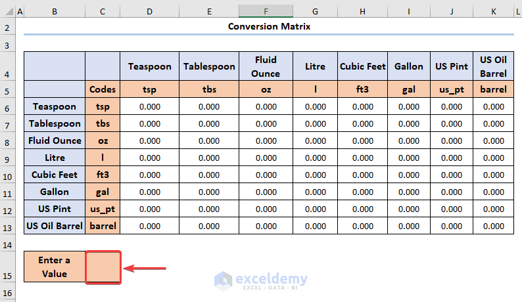Screen dimensions: 522x302
Task: Click the 'tsp' code in column C
Action: click(x=103, y=106)
